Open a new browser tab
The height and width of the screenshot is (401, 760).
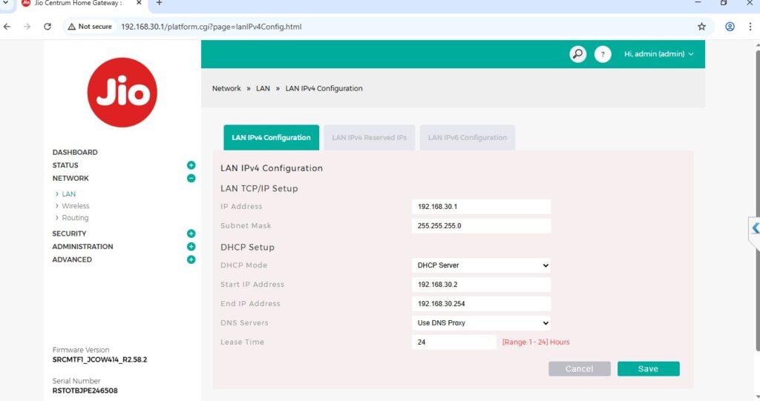pyautogui.click(x=159, y=3)
